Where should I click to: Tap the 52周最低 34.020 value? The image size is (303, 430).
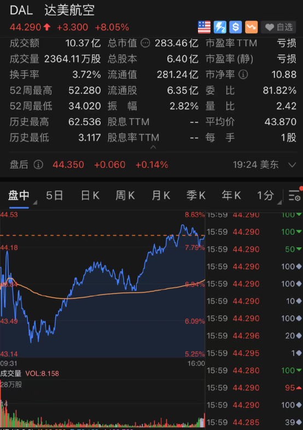coord(84,106)
